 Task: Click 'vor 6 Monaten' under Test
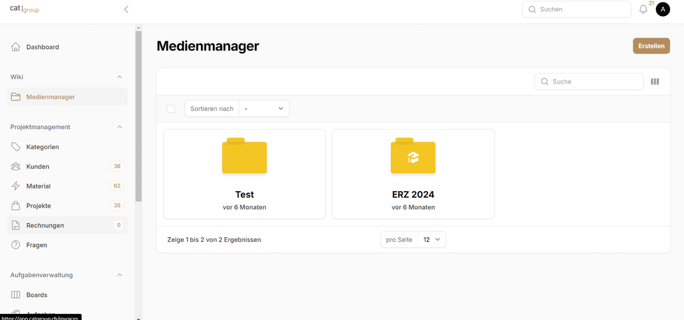[x=244, y=207]
